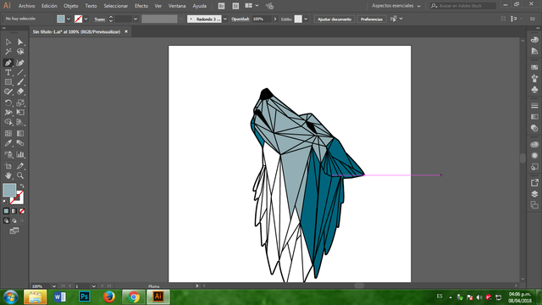The width and height of the screenshot is (542, 305).
Task: Click Preferencias button
Action: point(372,19)
